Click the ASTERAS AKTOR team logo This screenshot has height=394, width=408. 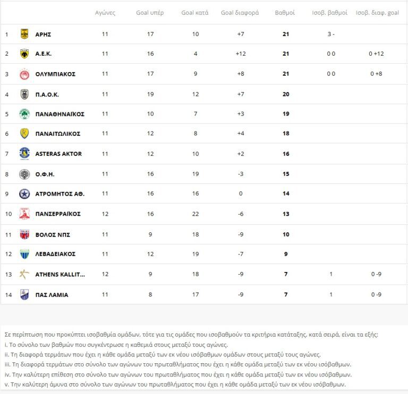pos(24,154)
